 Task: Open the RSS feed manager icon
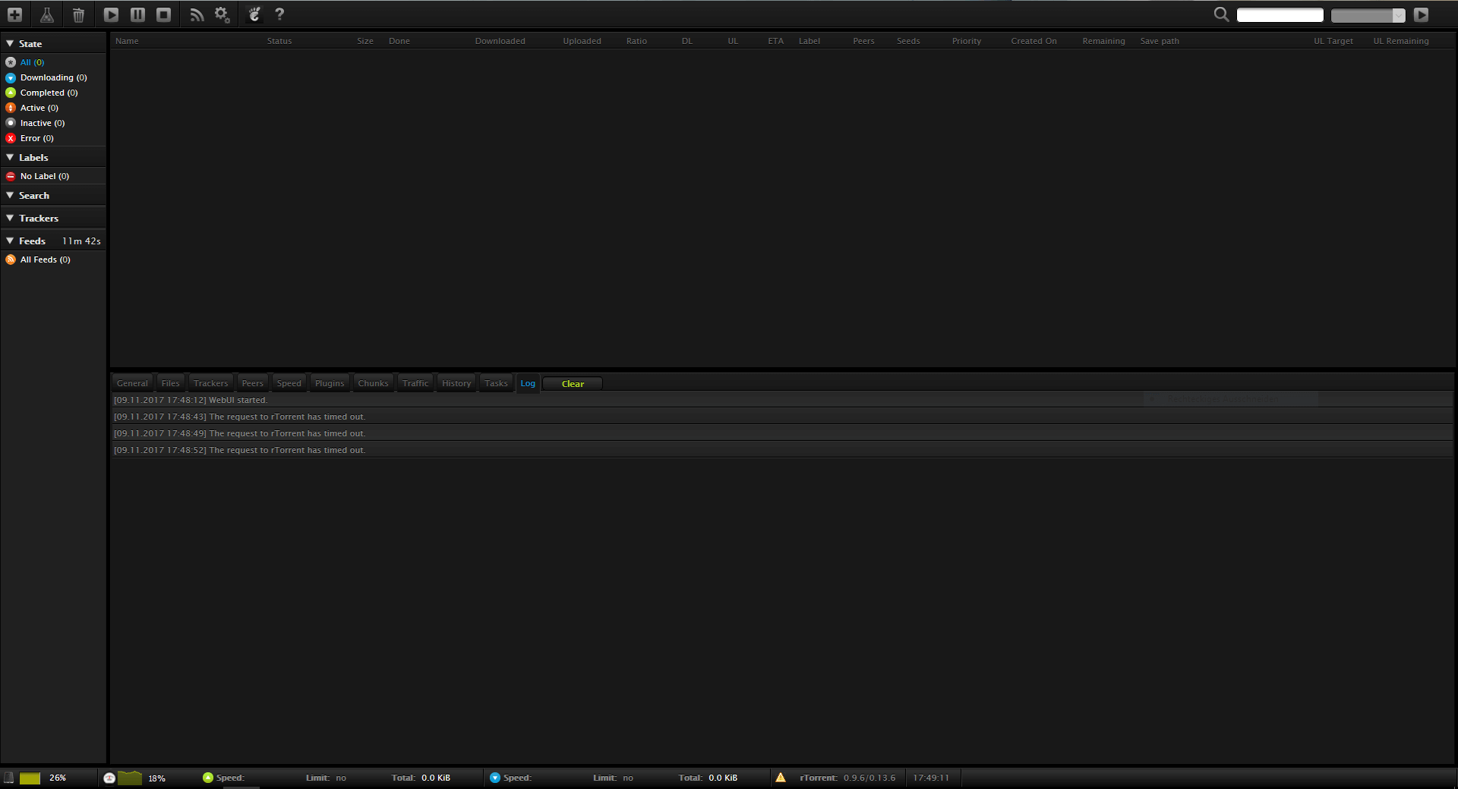click(197, 14)
